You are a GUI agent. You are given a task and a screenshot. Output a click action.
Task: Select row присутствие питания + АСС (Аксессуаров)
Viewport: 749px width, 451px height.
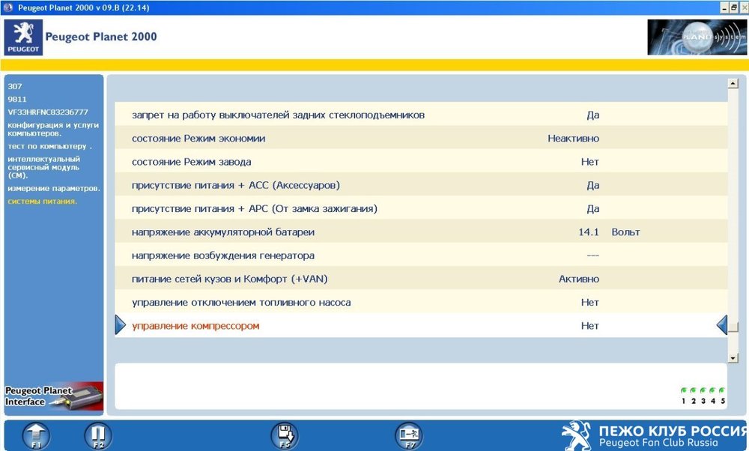tap(421, 185)
